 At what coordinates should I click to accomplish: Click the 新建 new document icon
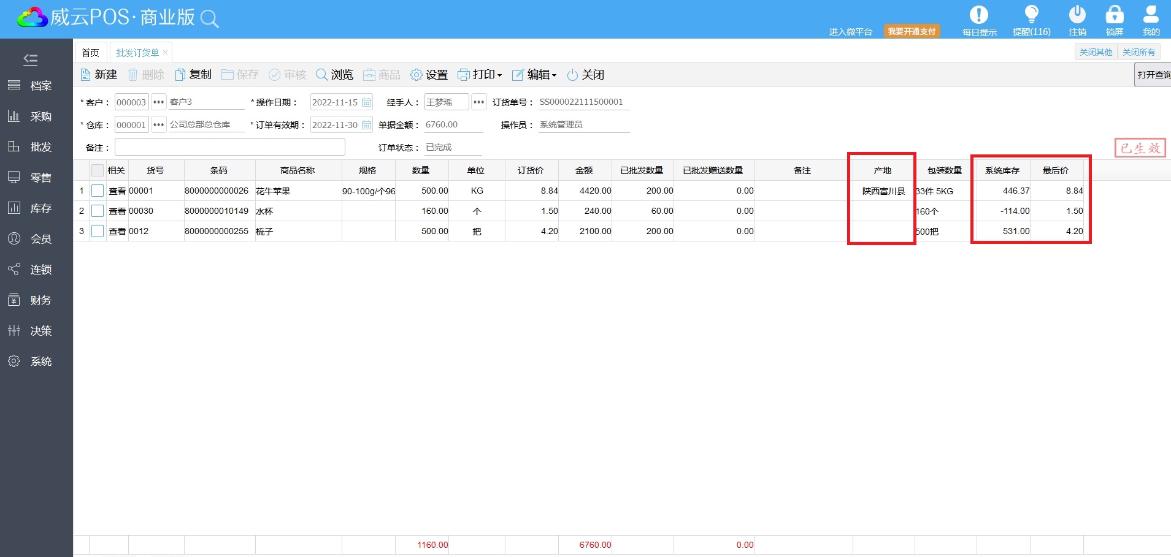pos(86,75)
